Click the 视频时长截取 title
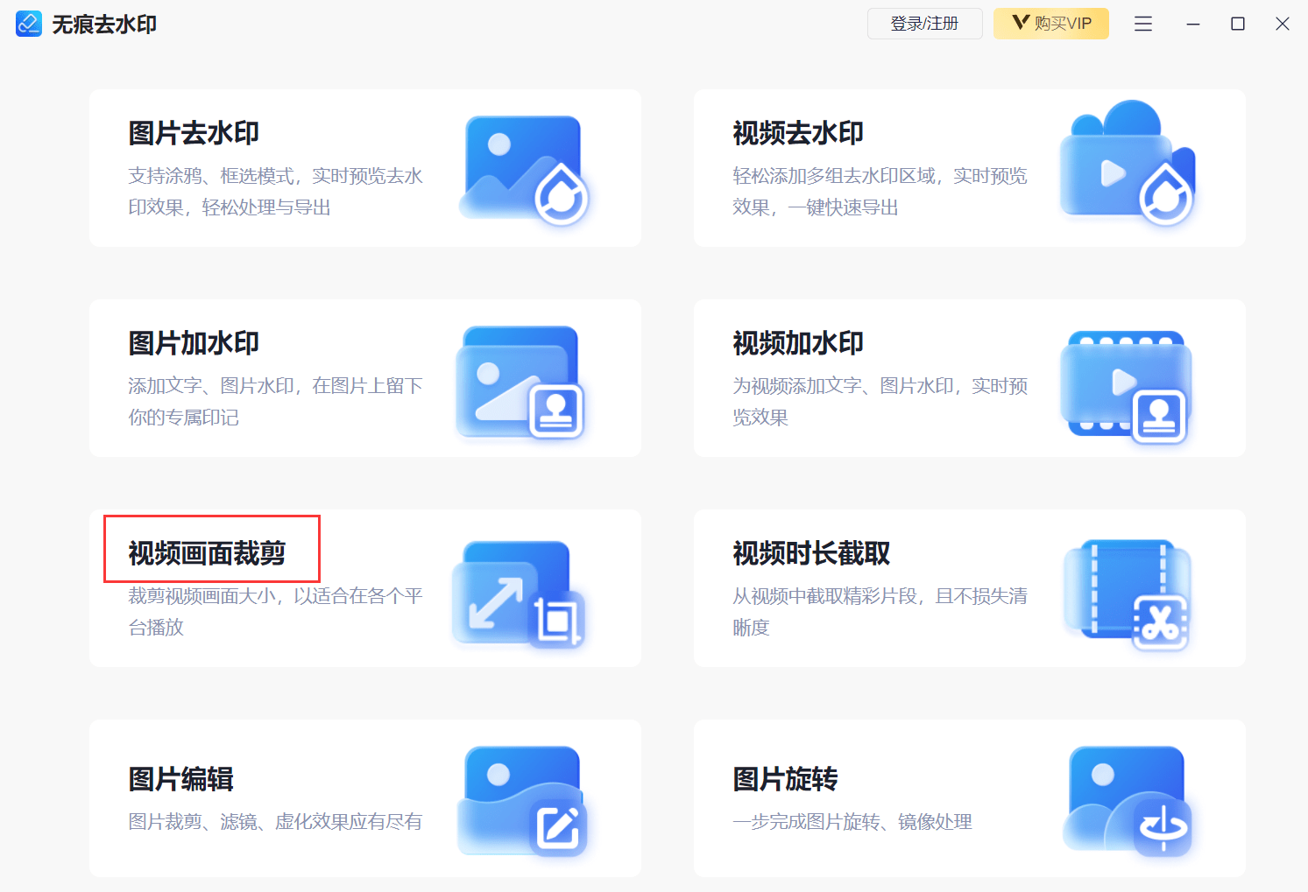Screen dimensions: 1308x892 [811, 553]
